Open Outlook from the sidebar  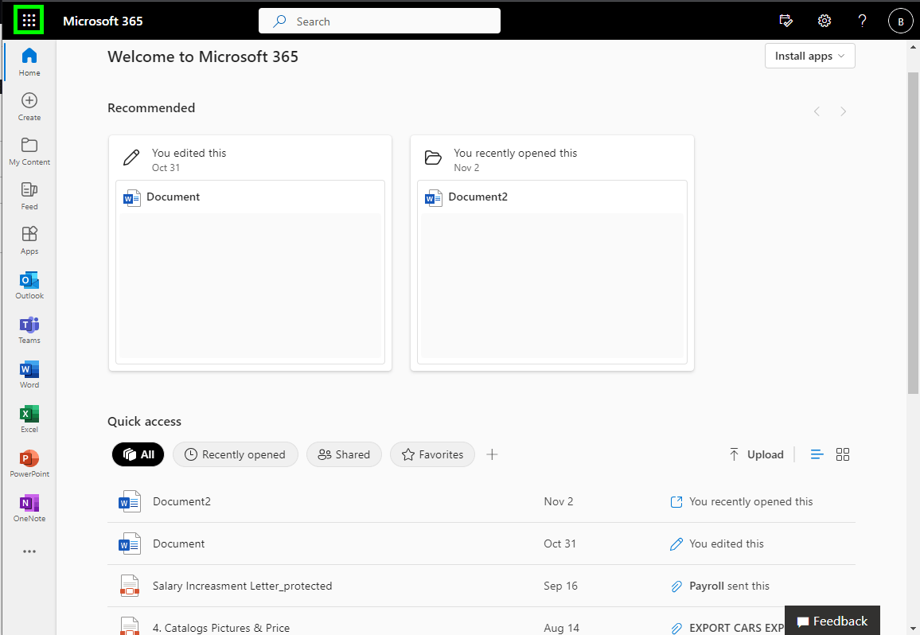(x=29, y=284)
